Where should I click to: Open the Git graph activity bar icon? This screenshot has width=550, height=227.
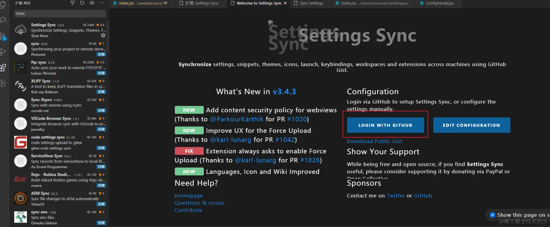3,83
